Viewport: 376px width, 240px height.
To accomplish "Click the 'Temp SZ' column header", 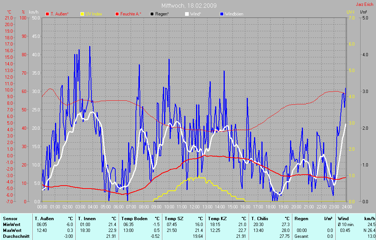I will click(x=174, y=219).
